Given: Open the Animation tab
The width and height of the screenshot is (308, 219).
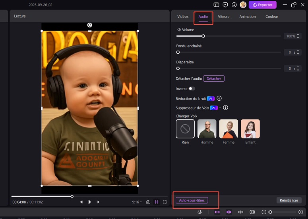Looking at the screenshot, I should 248,17.
